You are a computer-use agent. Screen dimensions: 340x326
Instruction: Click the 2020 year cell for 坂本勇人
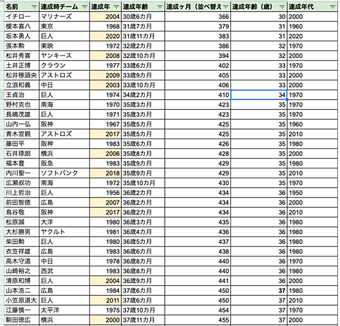[106, 36]
